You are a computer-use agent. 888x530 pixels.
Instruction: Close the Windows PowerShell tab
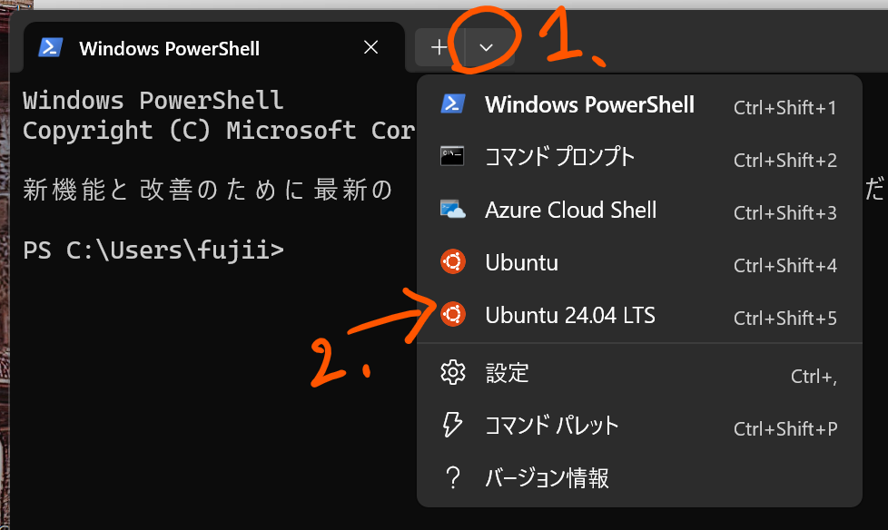click(370, 48)
